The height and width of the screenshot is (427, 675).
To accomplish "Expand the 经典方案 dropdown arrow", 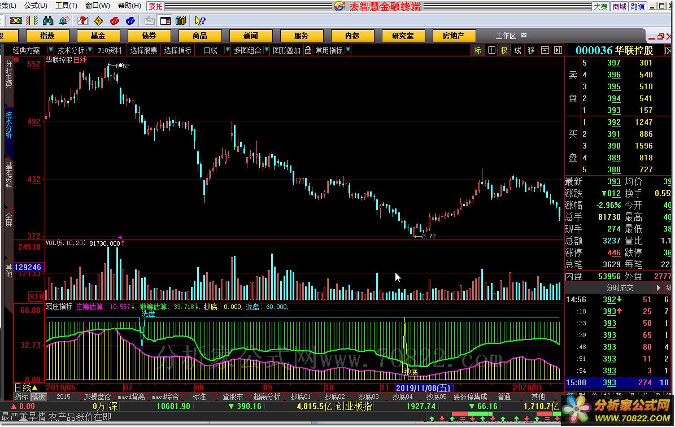I will pyautogui.click(x=51, y=50).
